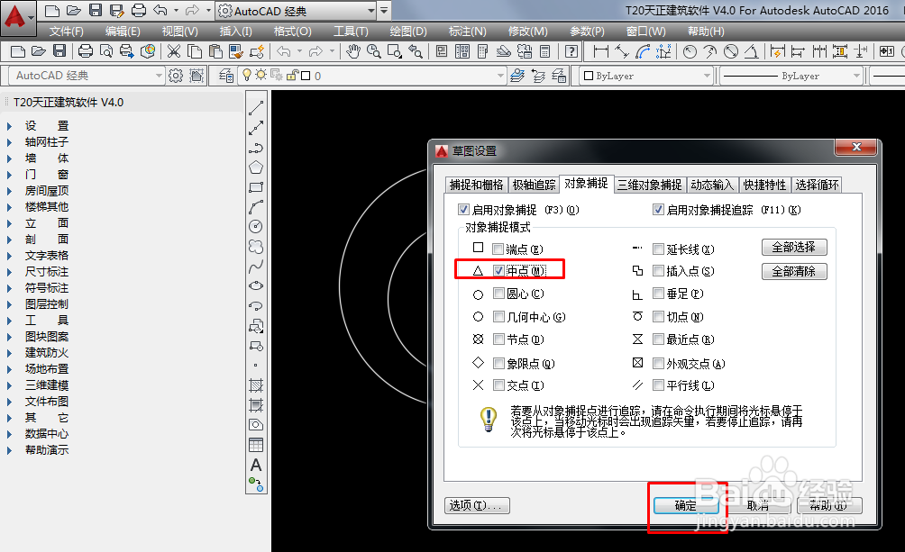This screenshot has height=552, width=905.
Task: Toggle 启用对象捕捉追踪 (F11) checkbox
Action: 658,210
